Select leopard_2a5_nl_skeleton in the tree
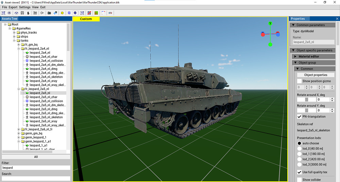This screenshot has width=340, height=182. (x=46, y=117)
